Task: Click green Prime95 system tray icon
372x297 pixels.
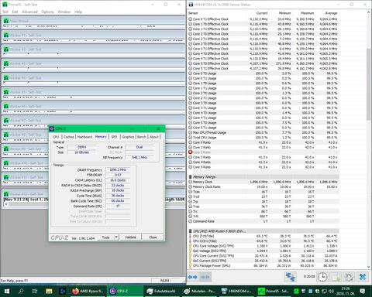Action: (x=296, y=292)
